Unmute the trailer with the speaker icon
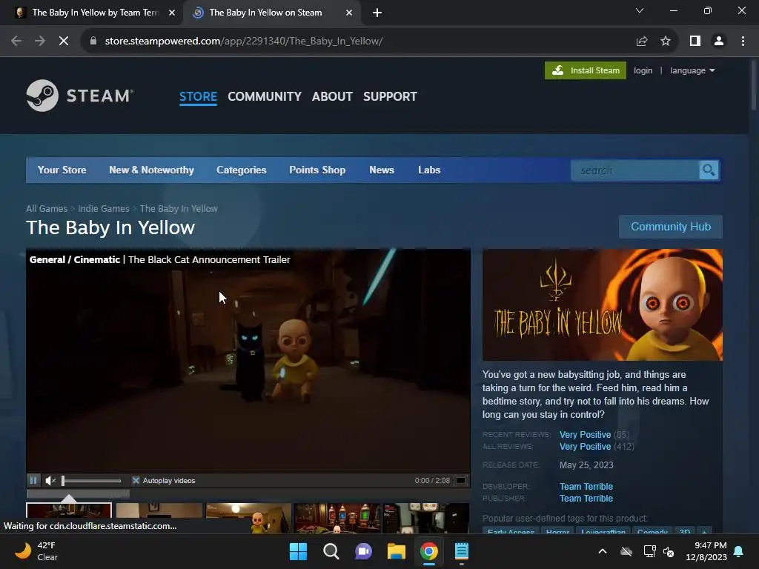 [50, 480]
